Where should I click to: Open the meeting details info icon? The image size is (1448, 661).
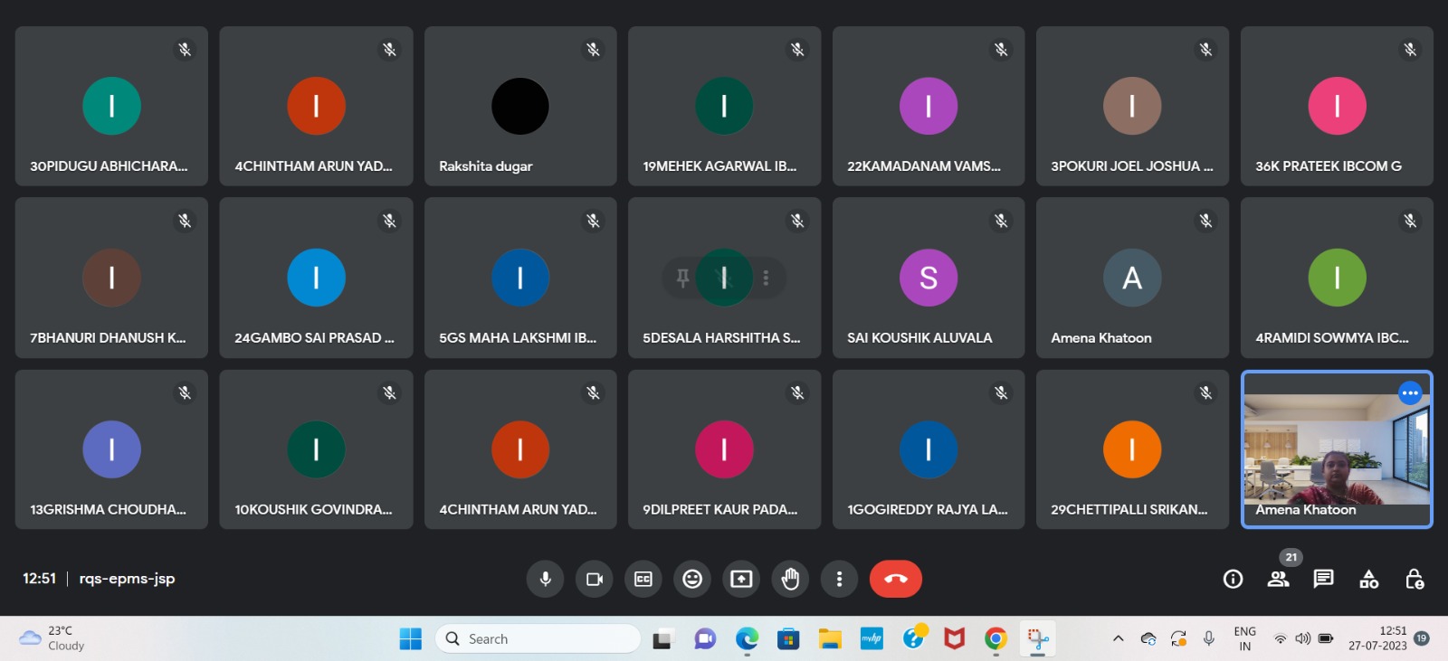click(1233, 579)
